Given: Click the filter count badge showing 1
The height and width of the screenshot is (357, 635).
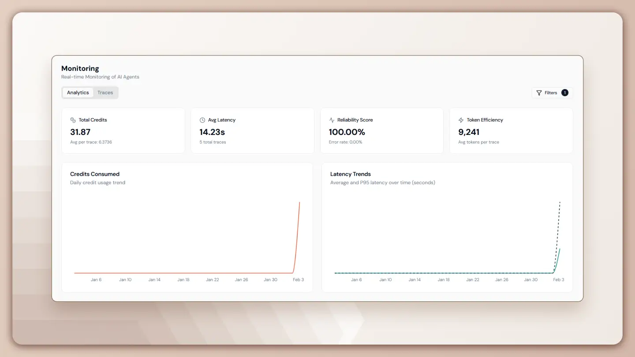Looking at the screenshot, I should 565,93.
